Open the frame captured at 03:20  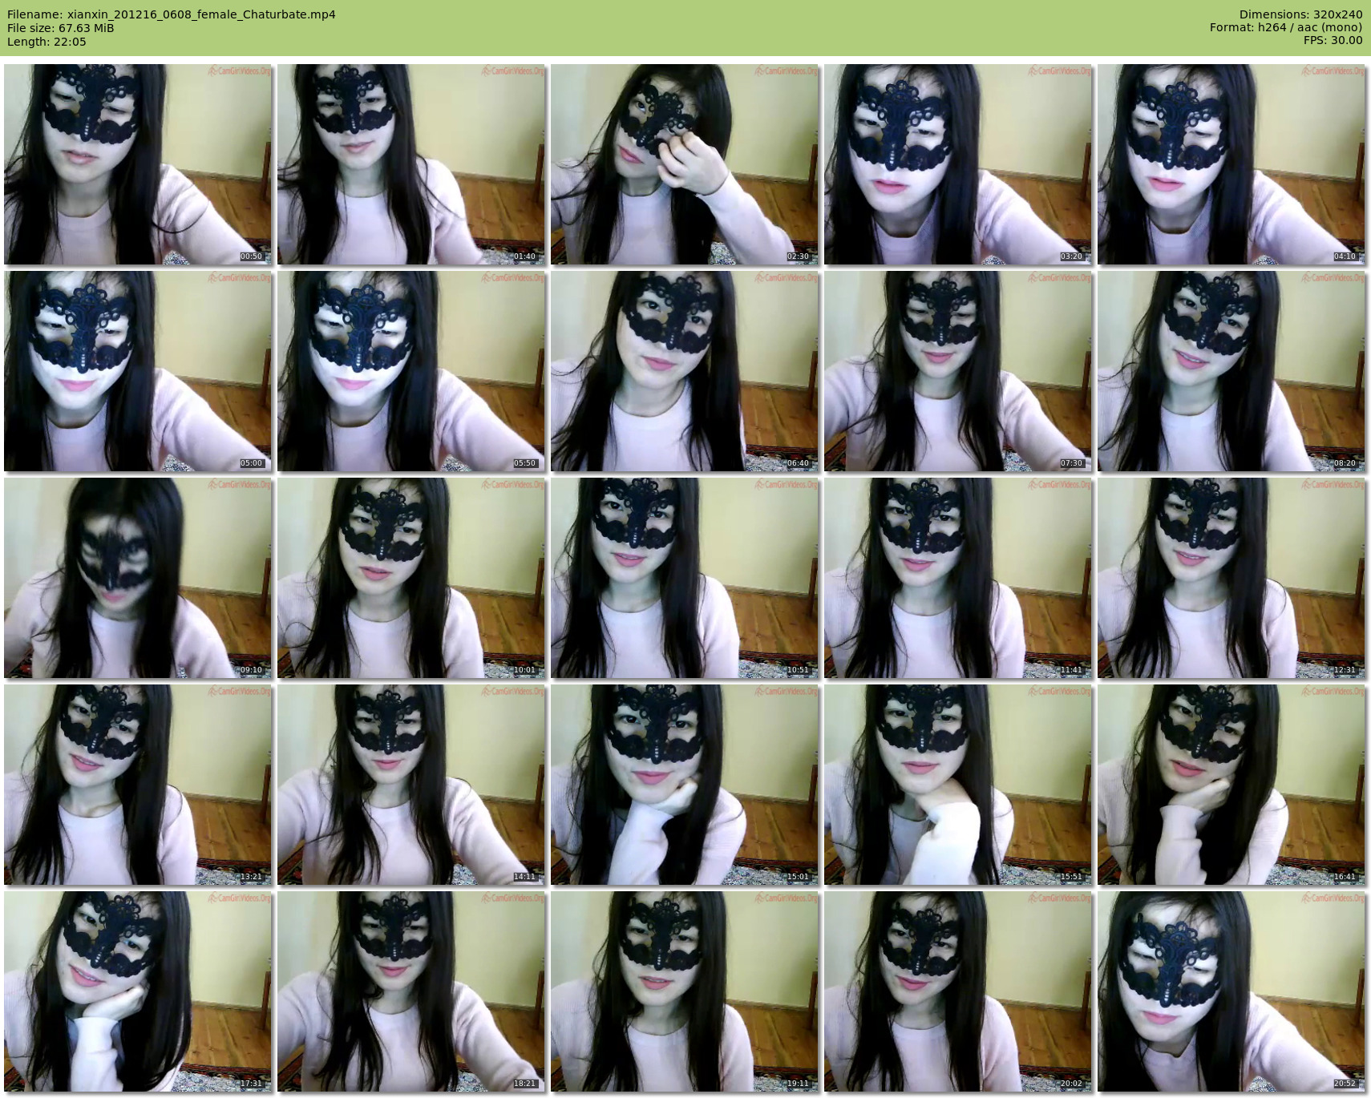click(958, 164)
